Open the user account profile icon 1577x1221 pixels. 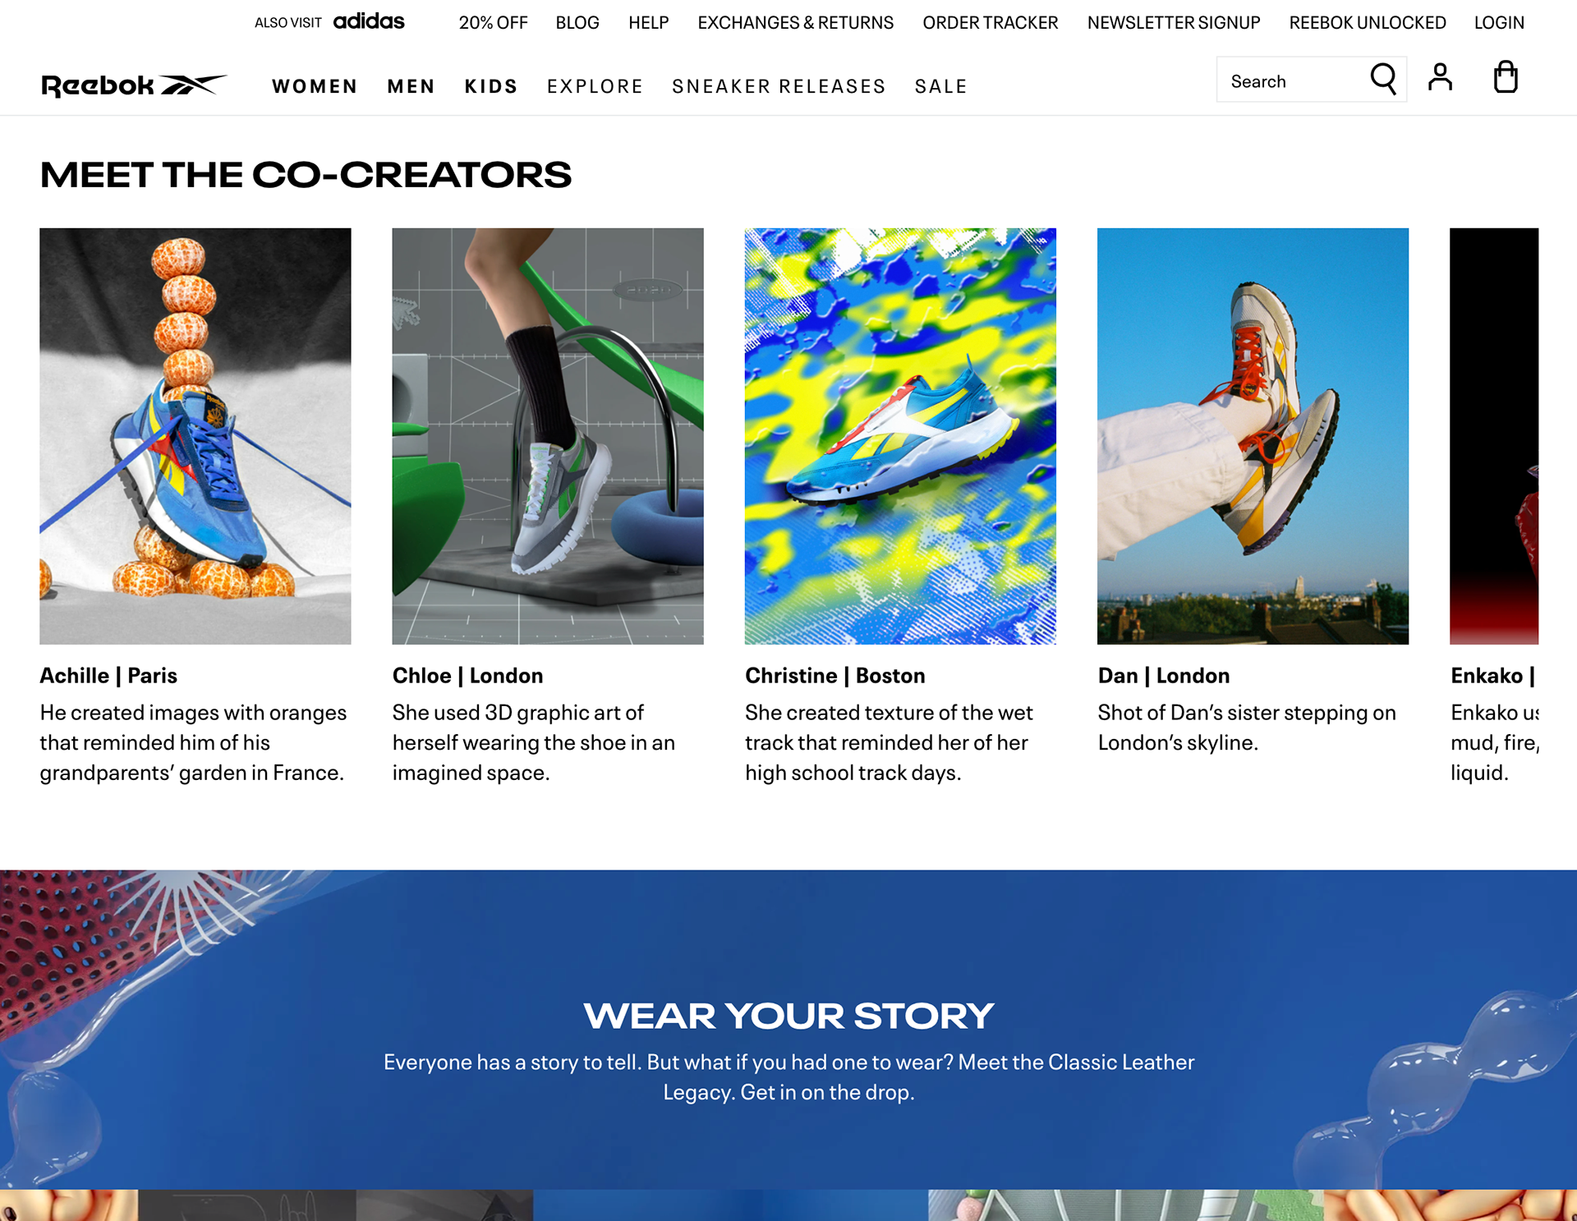coord(1440,77)
